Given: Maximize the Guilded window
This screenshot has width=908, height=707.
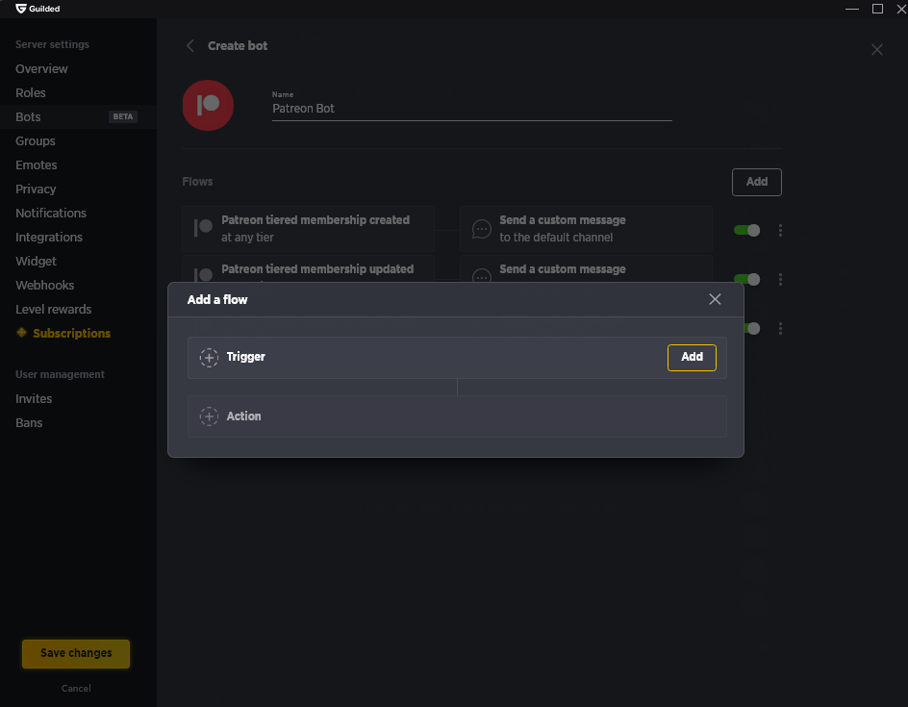Looking at the screenshot, I should [x=877, y=9].
